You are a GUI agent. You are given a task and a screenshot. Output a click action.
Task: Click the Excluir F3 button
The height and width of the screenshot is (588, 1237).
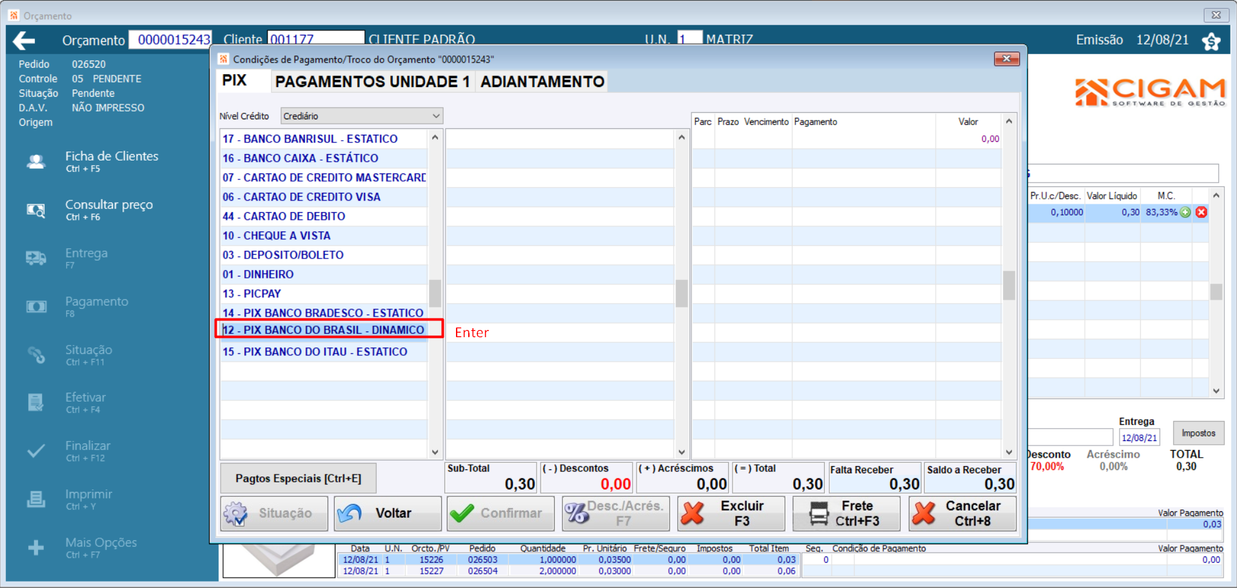click(x=731, y=513)
